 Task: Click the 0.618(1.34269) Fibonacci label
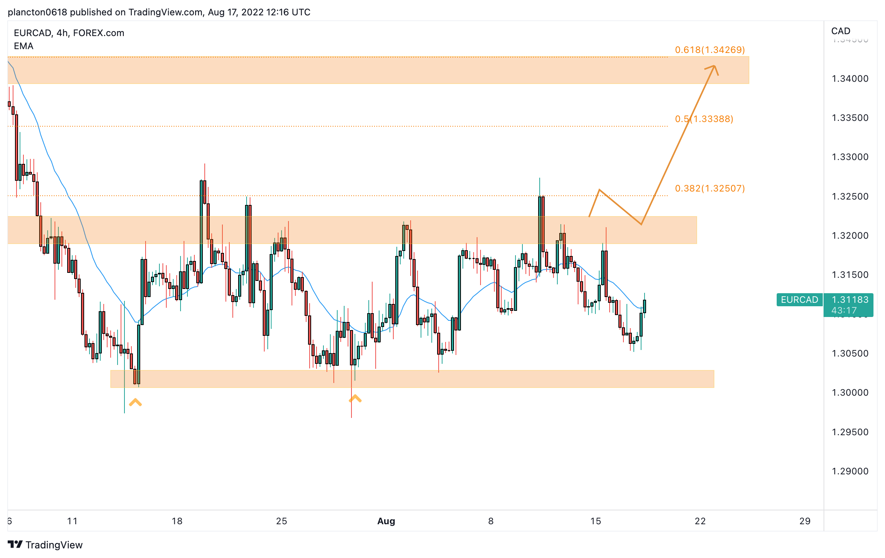[710, 50]
